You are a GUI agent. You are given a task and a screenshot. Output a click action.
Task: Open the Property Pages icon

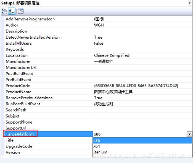click(21, 11)
